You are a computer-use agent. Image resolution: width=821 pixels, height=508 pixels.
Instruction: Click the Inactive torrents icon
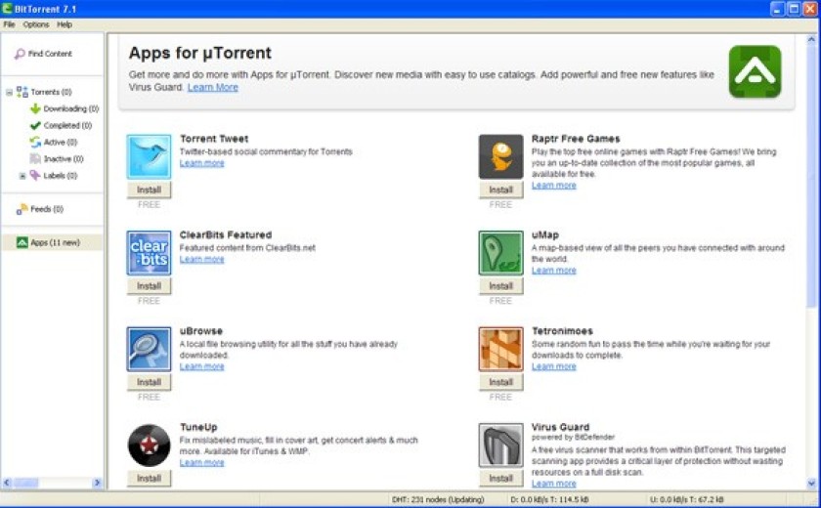pyautogui.click(x=35, y=159)
